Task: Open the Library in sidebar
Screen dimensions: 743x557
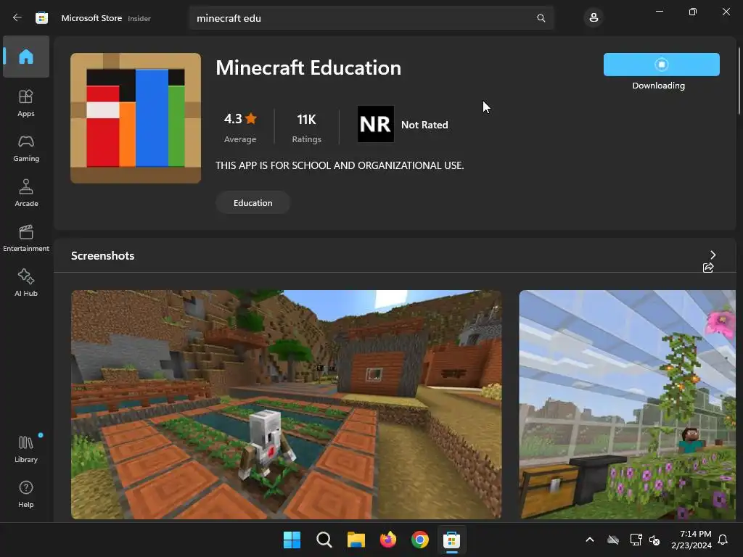Action: tap(26, 448)
